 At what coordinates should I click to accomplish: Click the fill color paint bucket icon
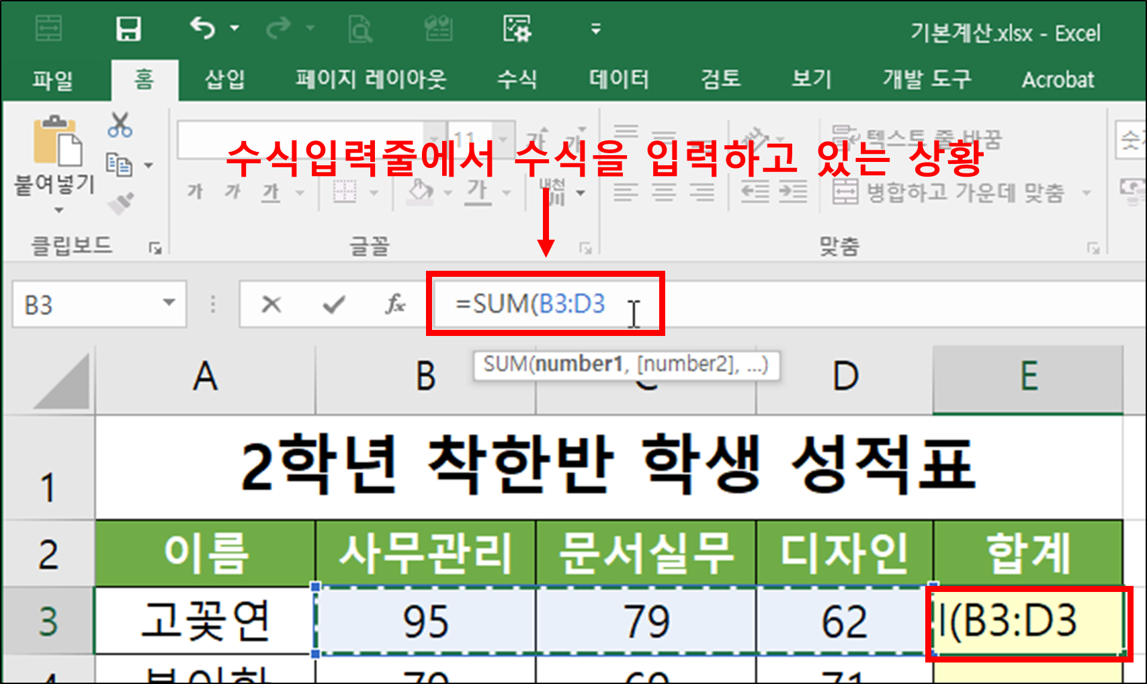421,193
